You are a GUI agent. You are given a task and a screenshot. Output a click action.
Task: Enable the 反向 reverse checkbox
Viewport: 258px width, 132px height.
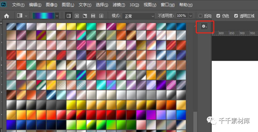tap(201, 16)
